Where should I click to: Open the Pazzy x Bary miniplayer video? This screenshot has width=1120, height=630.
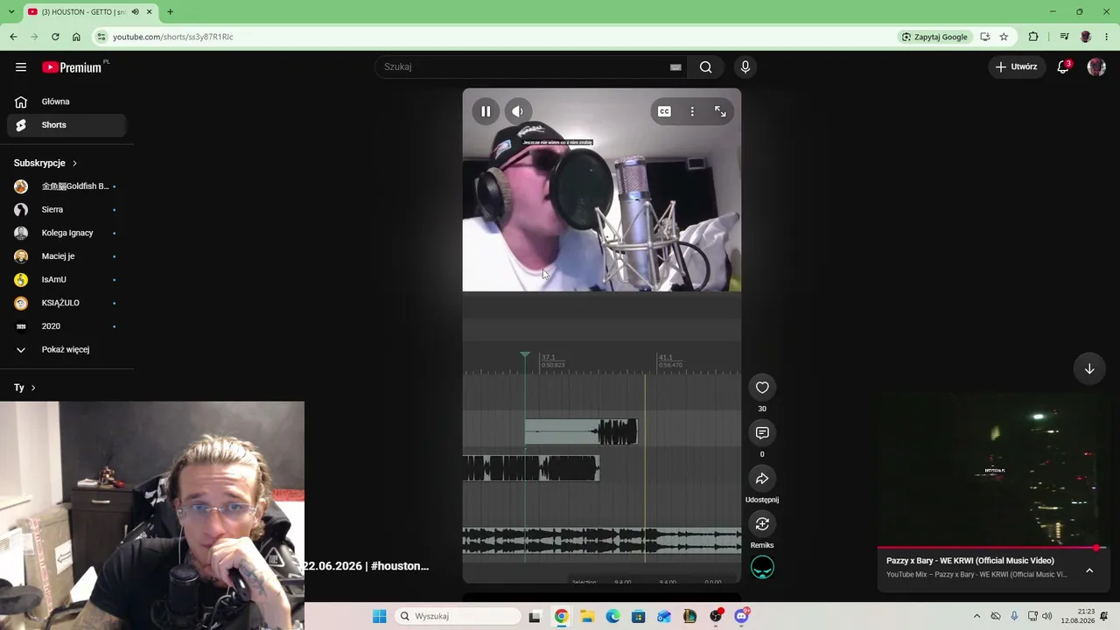coord(992,469)
